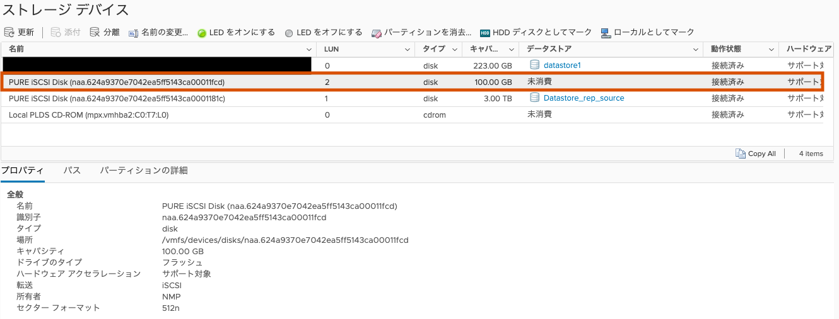Click the erase partitions icon
The width and height of the screenshot is (839, 319).
tap(377, 33)
